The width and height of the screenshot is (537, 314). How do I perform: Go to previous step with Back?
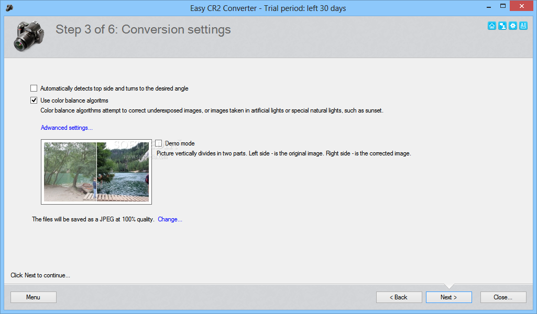coord(399,297)
